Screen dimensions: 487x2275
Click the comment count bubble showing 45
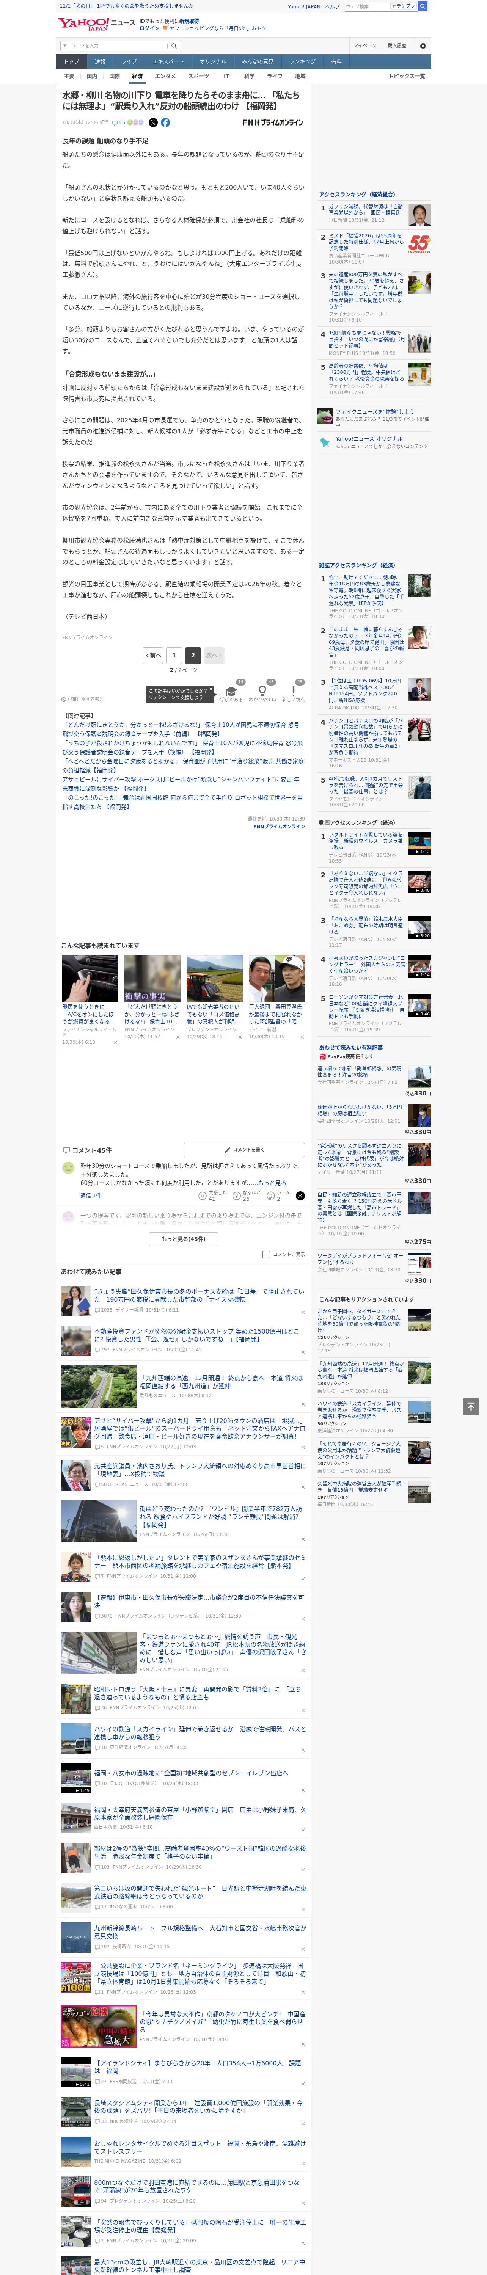tap(118, 123)
